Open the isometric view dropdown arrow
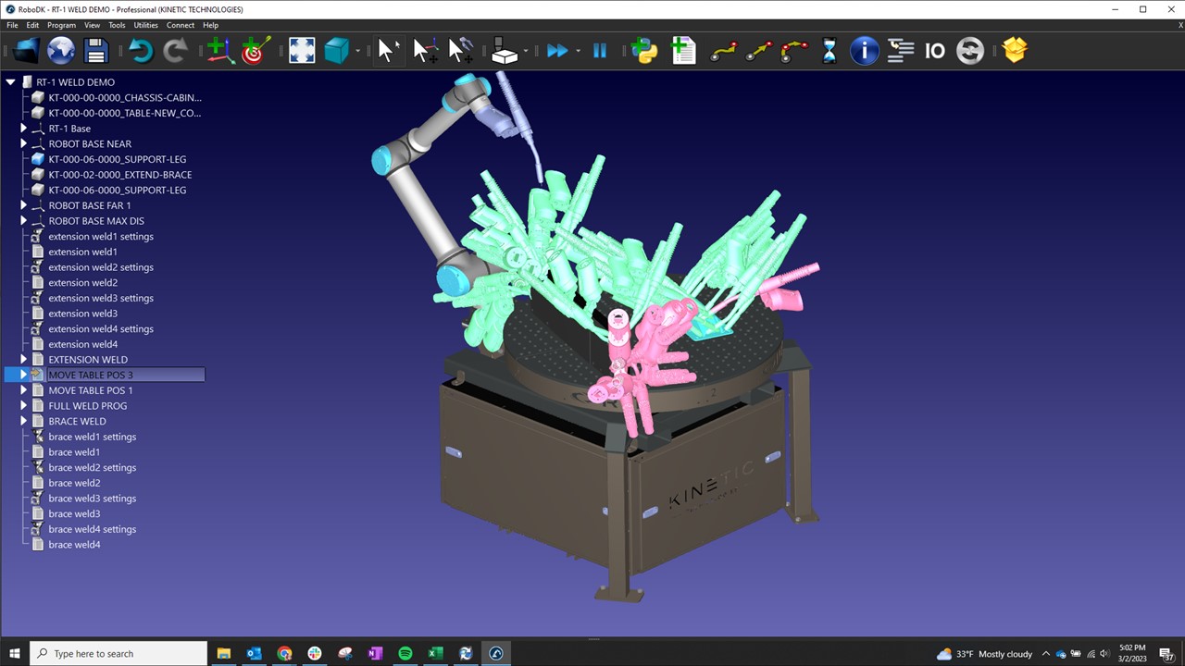The width and height of the screenshot is (1185, 666). click(356, 51)
